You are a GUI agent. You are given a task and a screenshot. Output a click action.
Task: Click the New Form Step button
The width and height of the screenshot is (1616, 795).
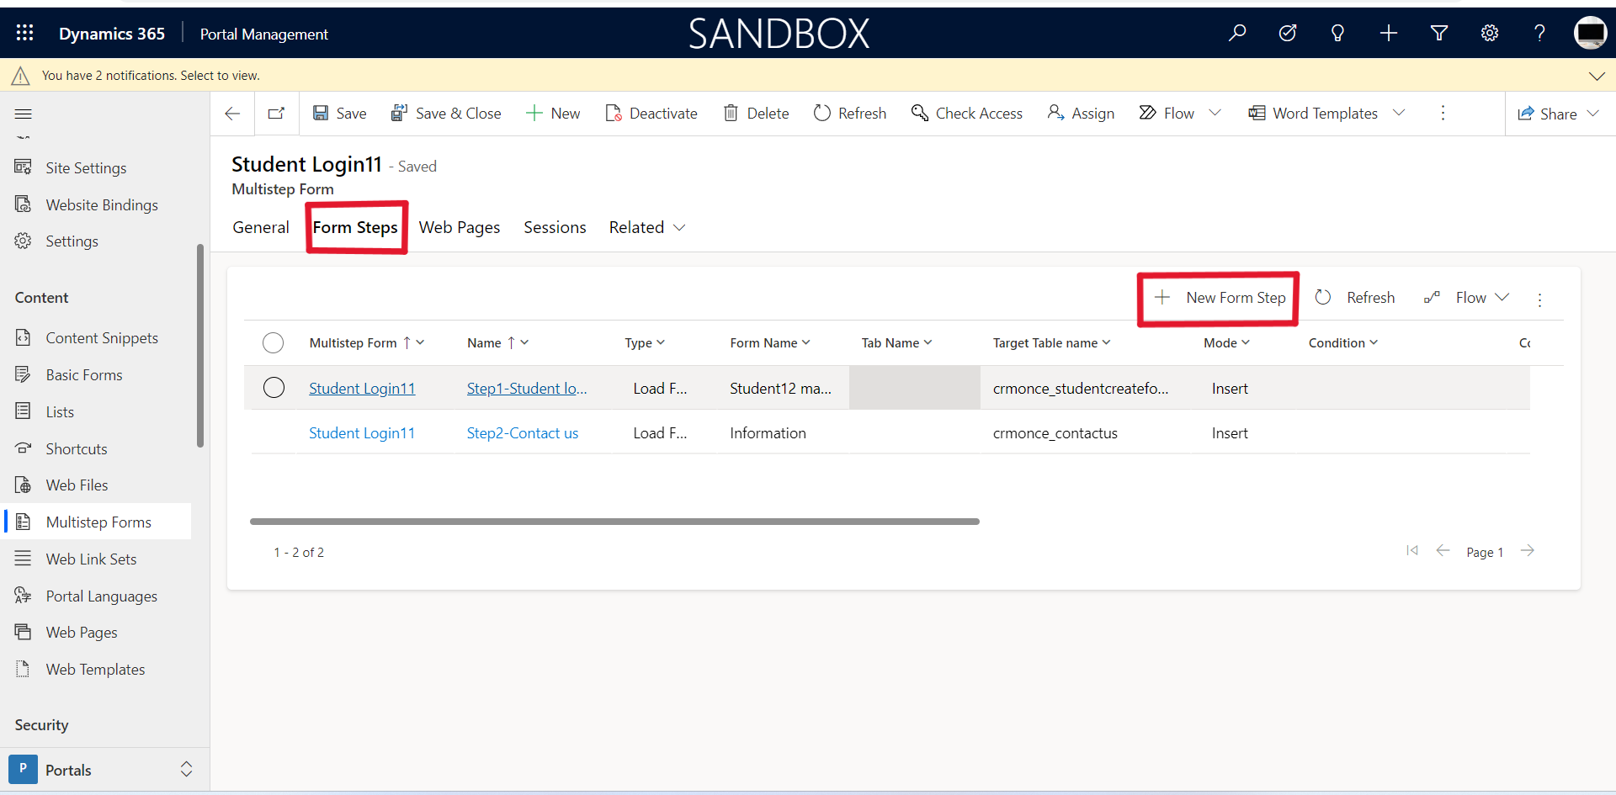(x=1220, y=298)
